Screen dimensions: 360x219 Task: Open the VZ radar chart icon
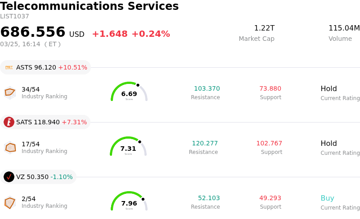[10, 202]
